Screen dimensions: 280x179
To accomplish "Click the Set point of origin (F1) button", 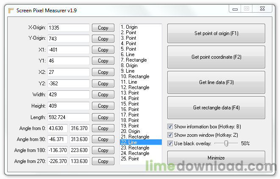I will pos(216,33).
